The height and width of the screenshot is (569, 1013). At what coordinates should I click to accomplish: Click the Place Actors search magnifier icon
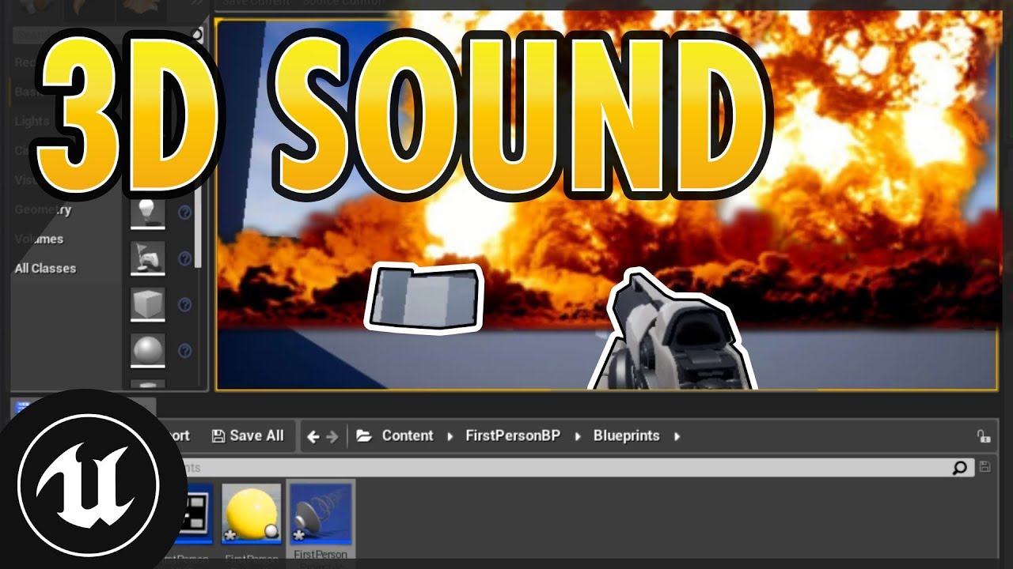[x=196, y=35]
